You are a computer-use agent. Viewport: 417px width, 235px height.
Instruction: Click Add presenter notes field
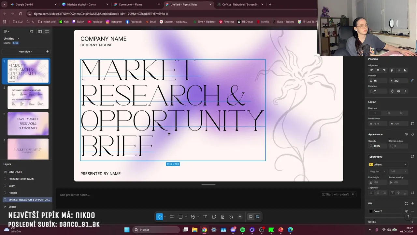pos(75,195)
